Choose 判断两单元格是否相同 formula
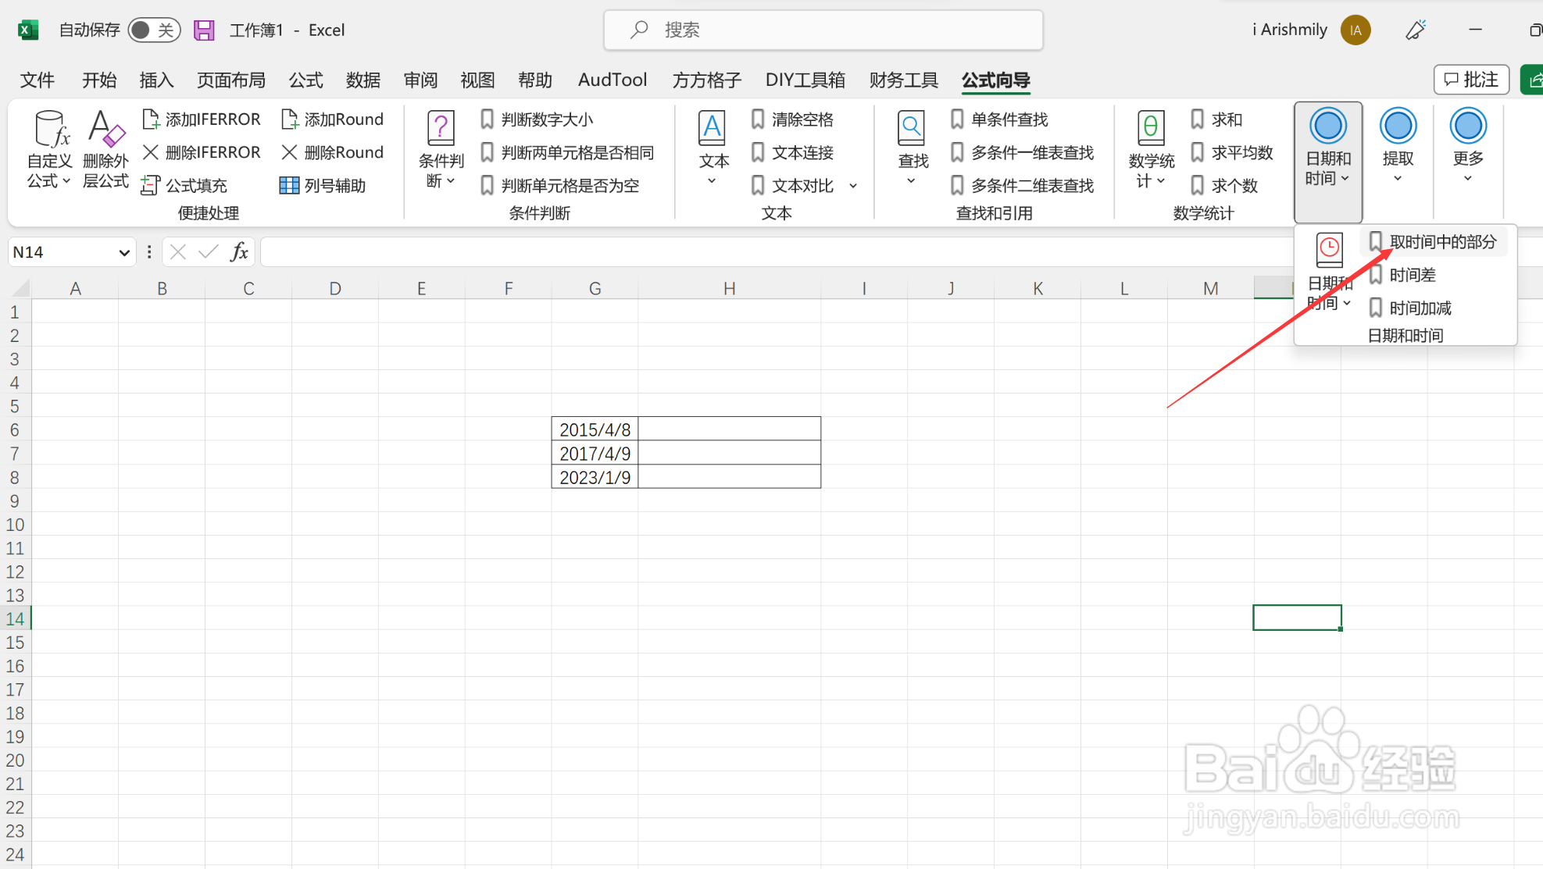 point(567,152)
